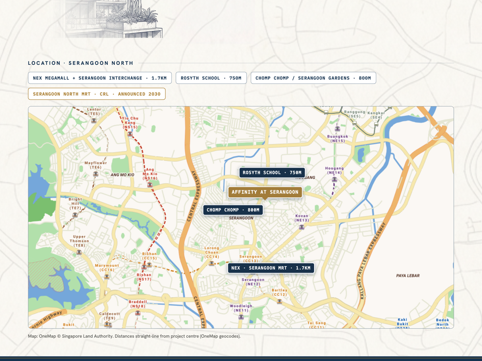
Task: Click the Kaki Bukit station label
Action: click(x=402, y=323)
